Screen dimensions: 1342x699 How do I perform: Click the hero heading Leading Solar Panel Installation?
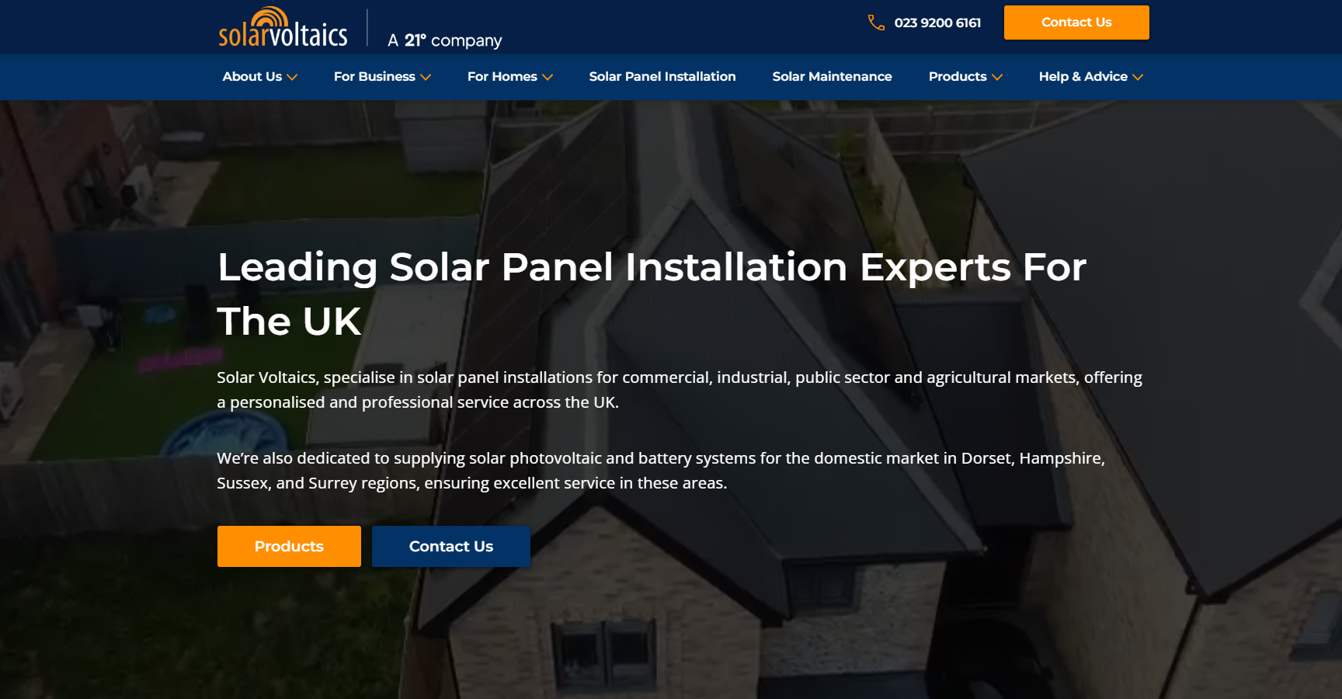click(532, 267)
